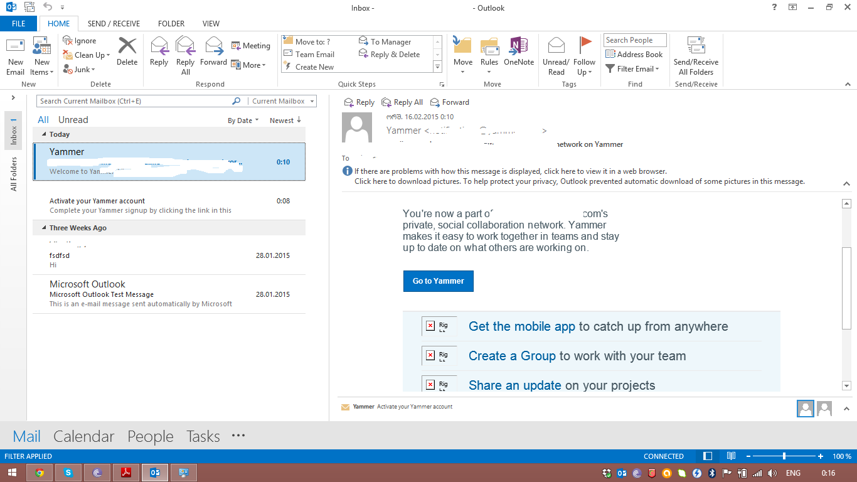Click Send/Receive All Folders in the ribbon

[x=696, y=56]
